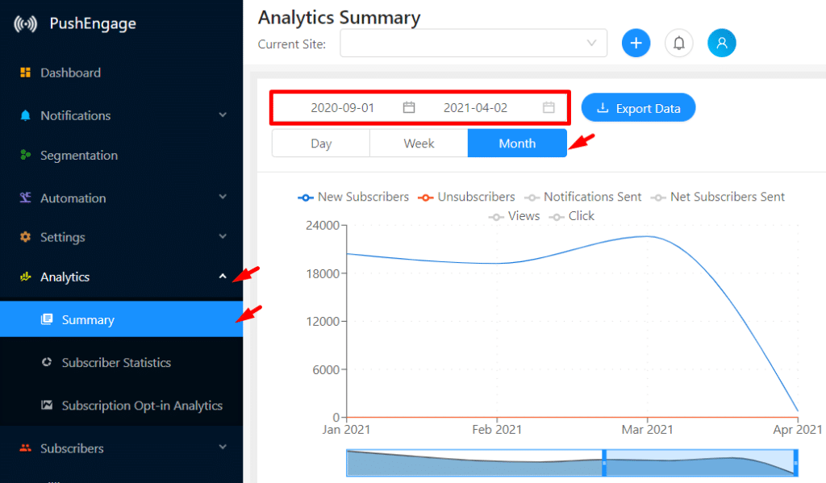Switch chart view to Week

pyautogui.click(x=419, y=144)
